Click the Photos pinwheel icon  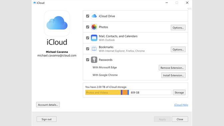pos(94,27)
